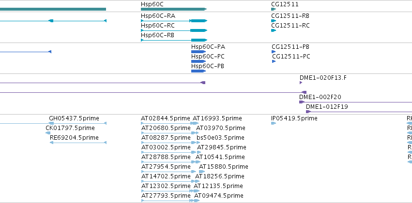The height and width of the screenshot is (203, 412).
Task: Click the Hsp60C-RB transcript
Action: point(174,40)
